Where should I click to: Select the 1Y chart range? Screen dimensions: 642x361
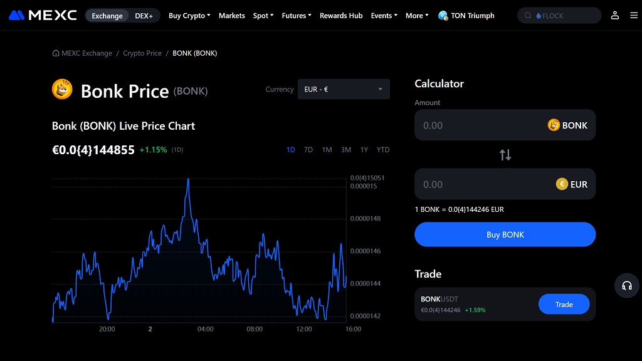364,150
